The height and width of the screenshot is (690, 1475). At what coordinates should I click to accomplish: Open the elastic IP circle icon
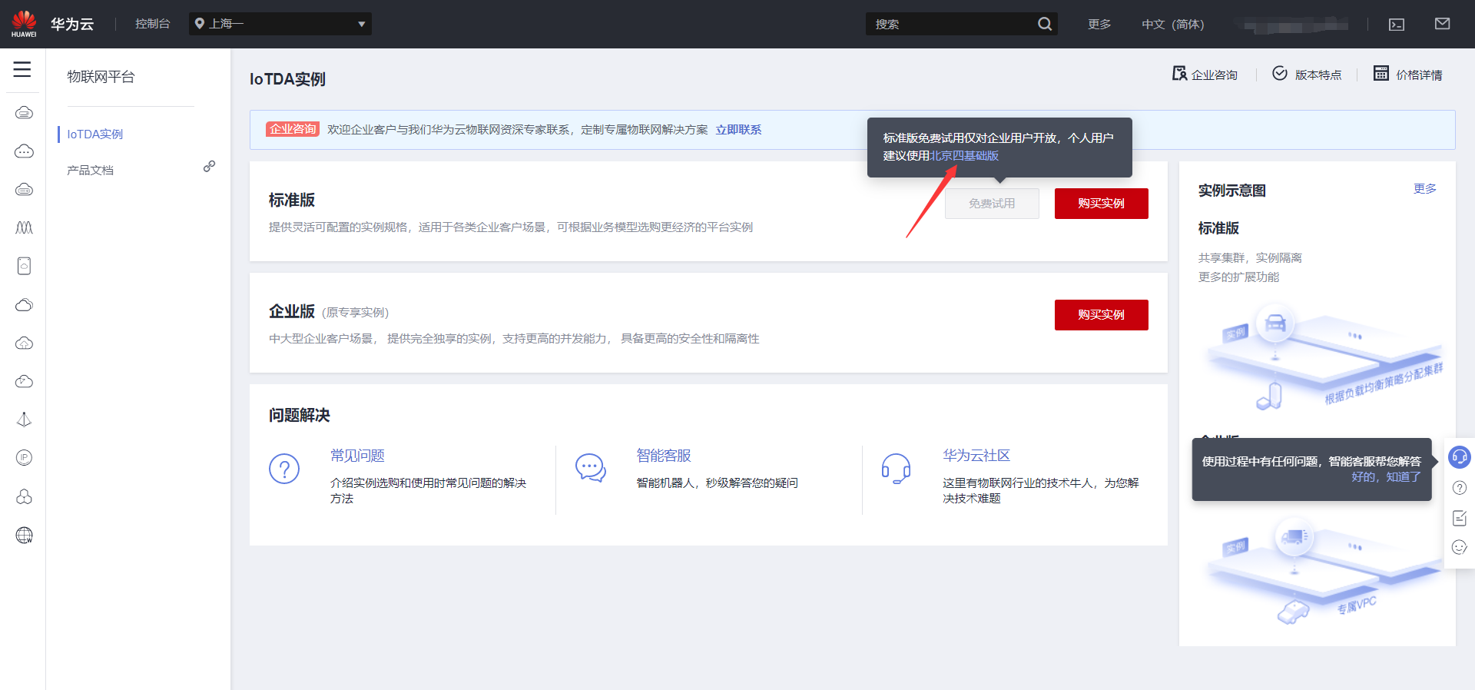tap(24, 458)
